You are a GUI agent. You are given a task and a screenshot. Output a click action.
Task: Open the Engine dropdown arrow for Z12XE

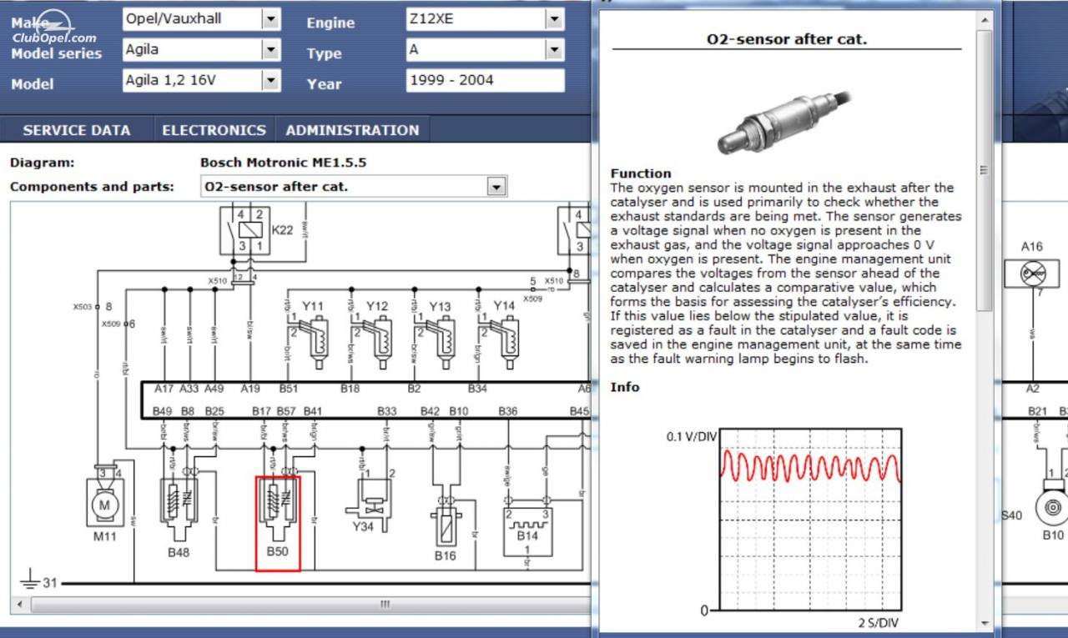(x=555, y=18)
